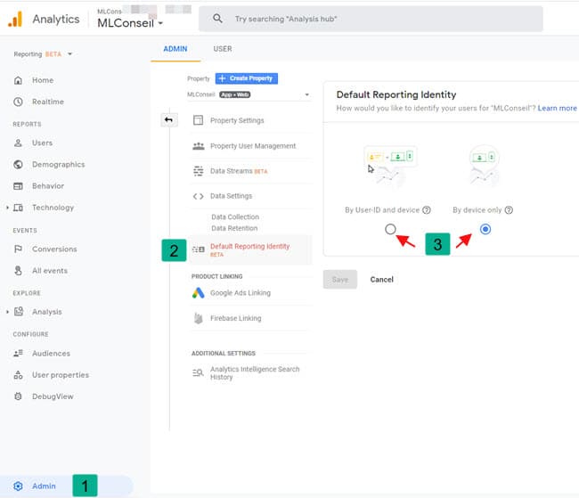Open Analytics Intelligence Search History

(x=255, y=372)
